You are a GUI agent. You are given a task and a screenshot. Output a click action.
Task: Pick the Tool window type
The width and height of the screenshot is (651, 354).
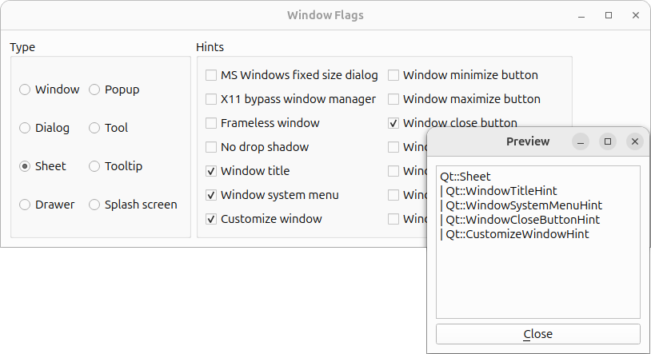click(x=95, y=128)
